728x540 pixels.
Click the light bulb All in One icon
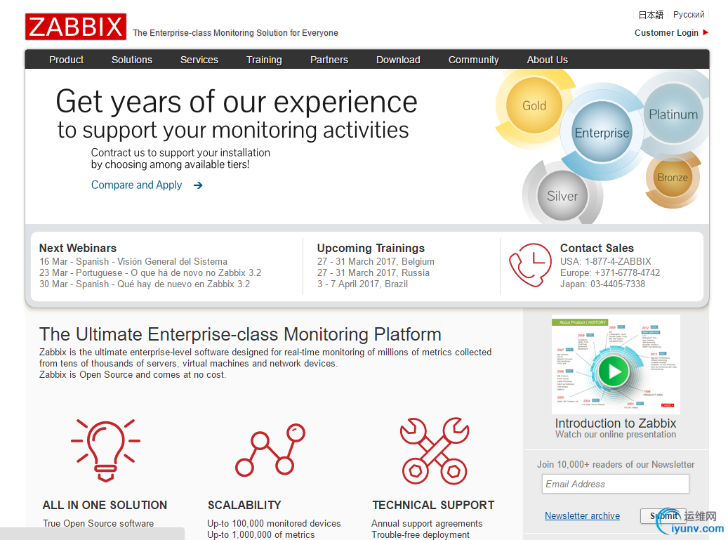click(x=105, y=450)
